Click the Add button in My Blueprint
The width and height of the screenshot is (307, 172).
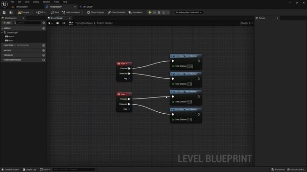[7, 23]
